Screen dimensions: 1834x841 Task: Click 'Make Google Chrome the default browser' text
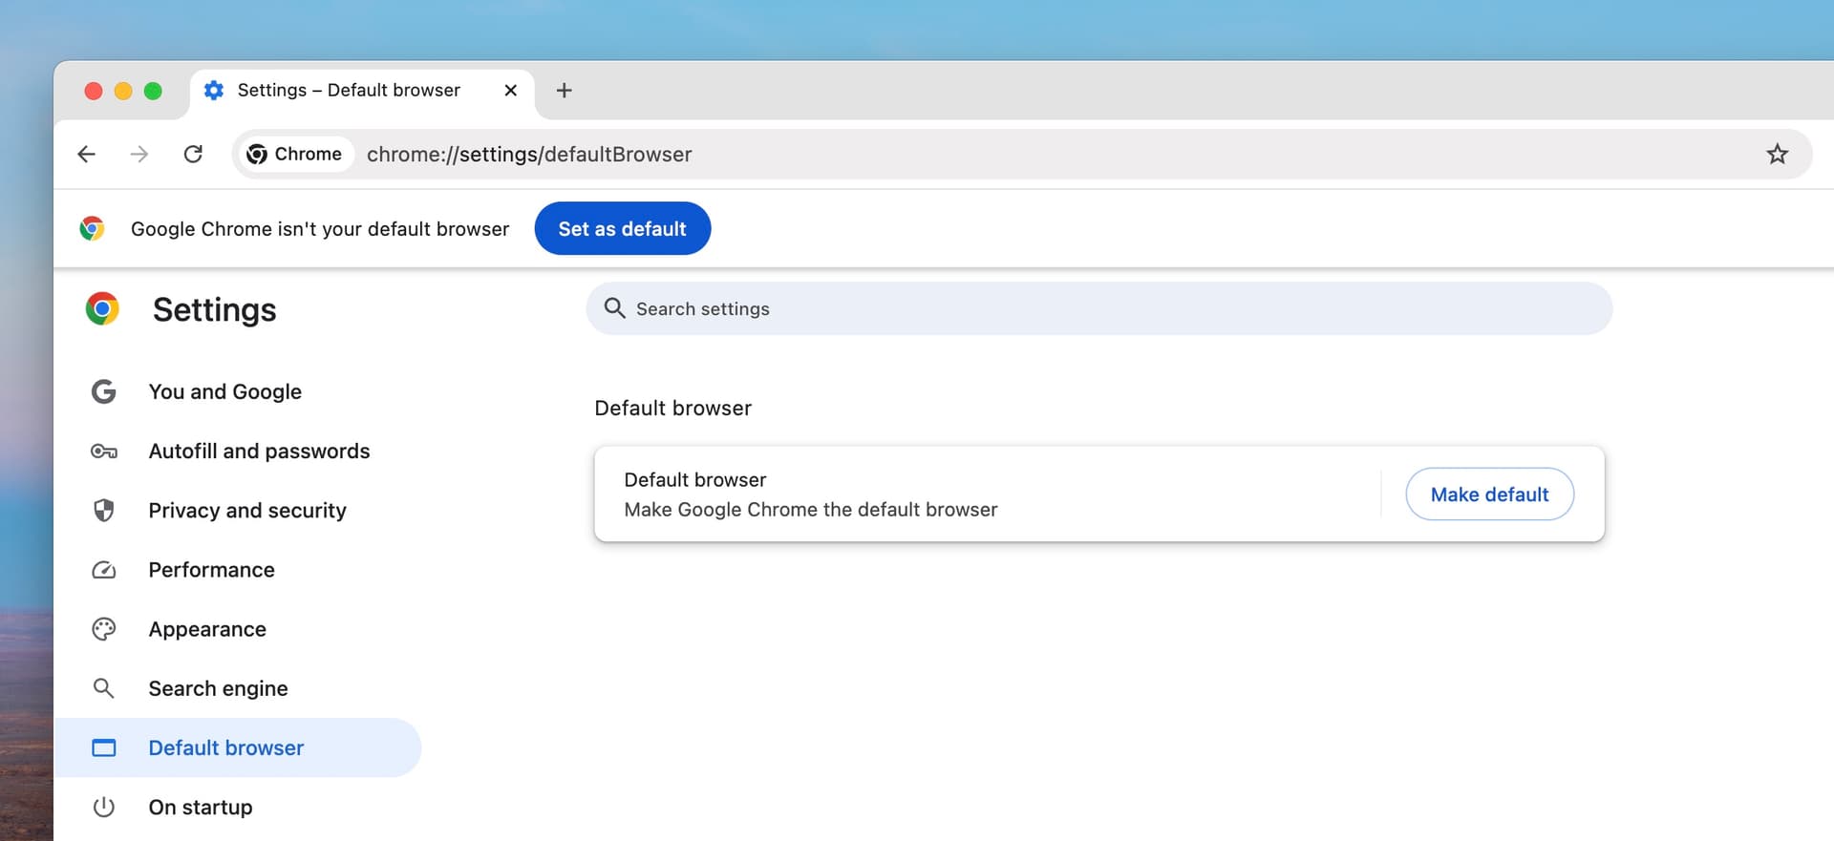(810, 509)
